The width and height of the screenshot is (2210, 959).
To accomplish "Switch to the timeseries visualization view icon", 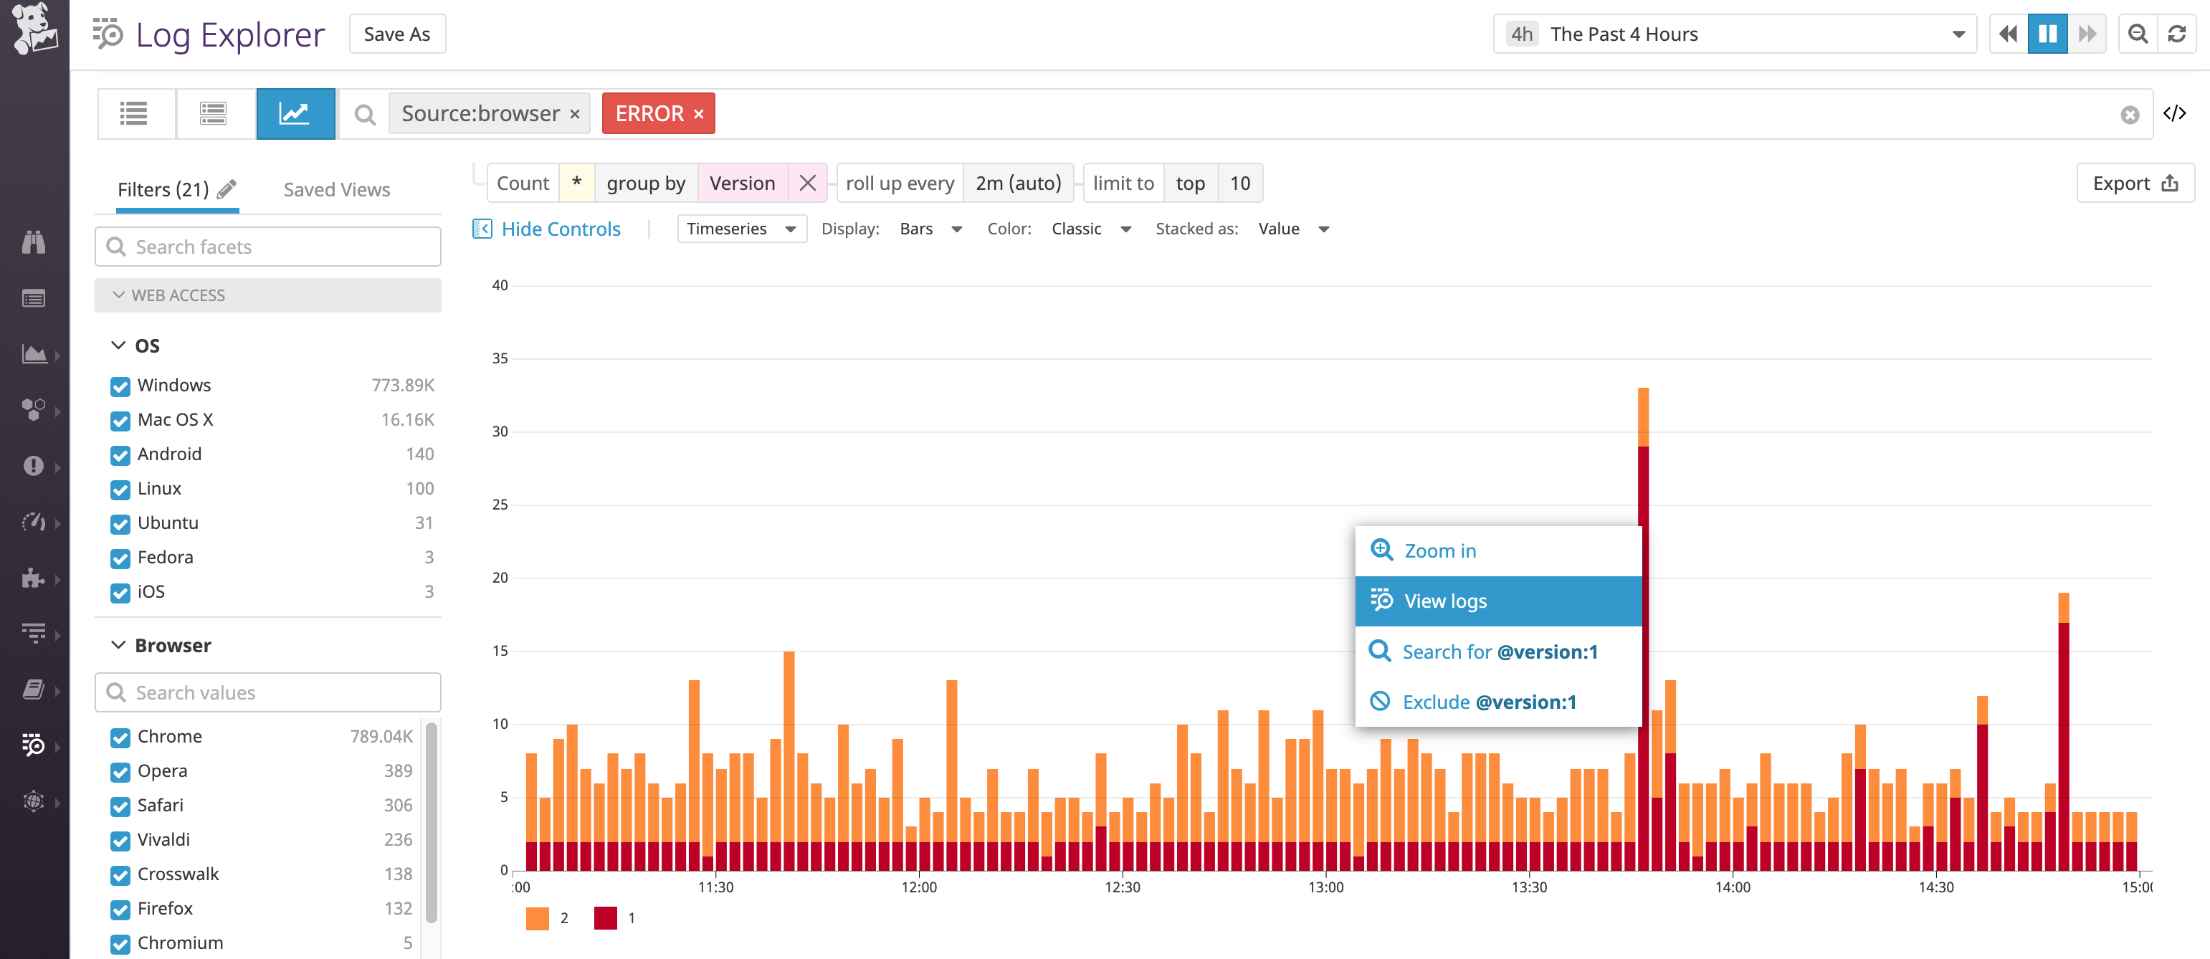I will [x=295, y=113].
